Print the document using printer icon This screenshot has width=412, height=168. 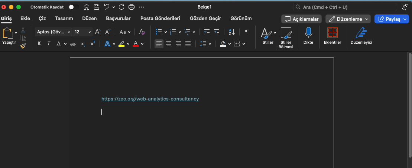(x=132, y=7)
